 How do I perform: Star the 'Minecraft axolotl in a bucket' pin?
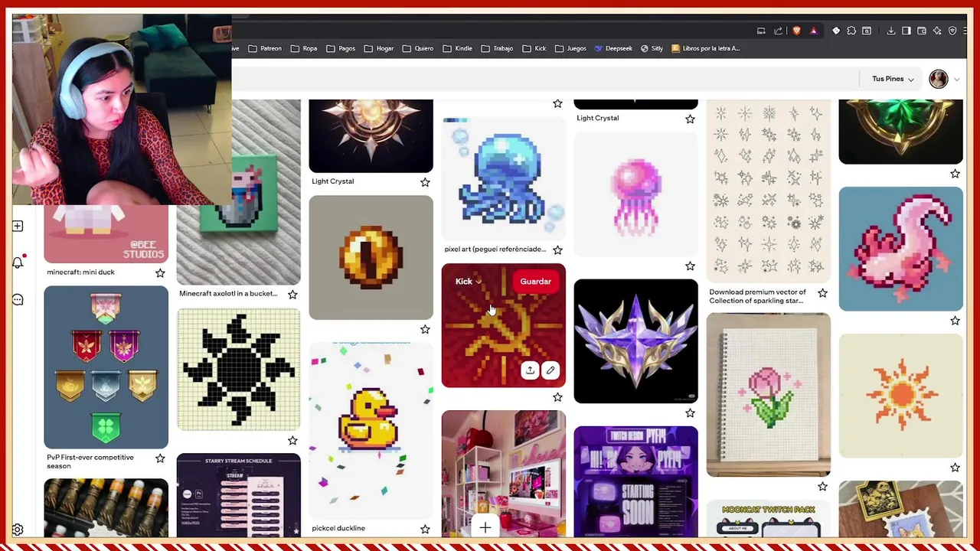point(292,294)
